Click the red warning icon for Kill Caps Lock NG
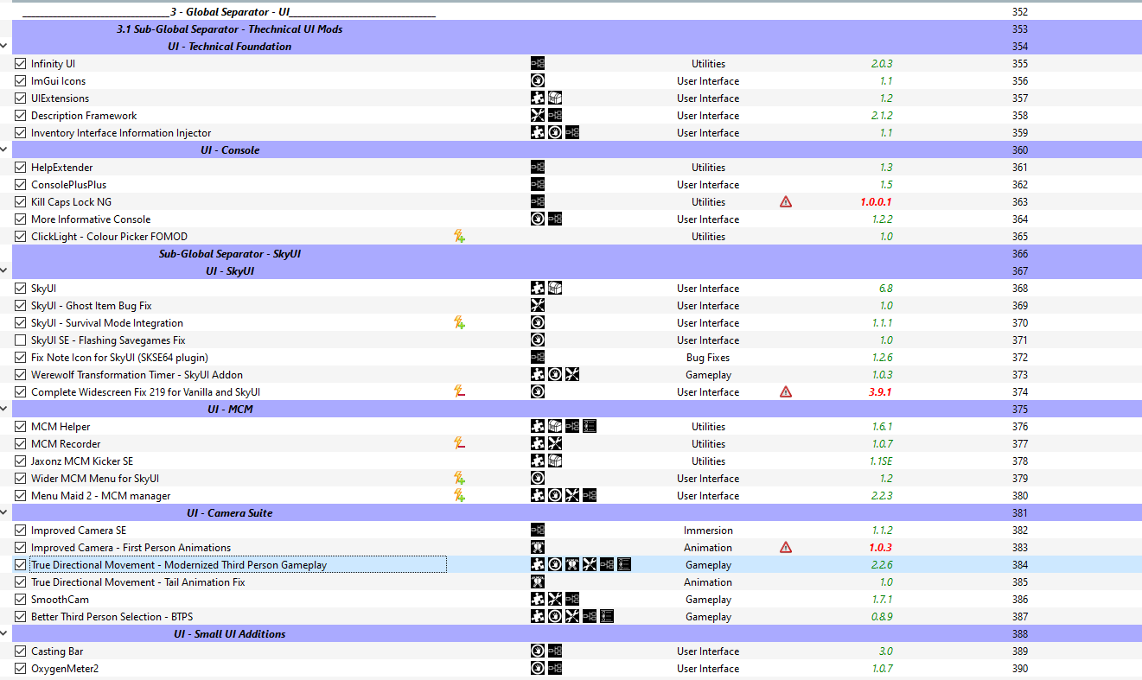The image size is (1142, 680). pos(785,202)
